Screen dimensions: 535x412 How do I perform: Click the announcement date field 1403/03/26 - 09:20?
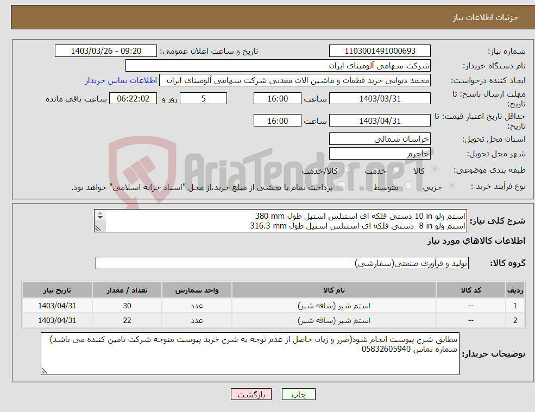click(x=106, y=51)
